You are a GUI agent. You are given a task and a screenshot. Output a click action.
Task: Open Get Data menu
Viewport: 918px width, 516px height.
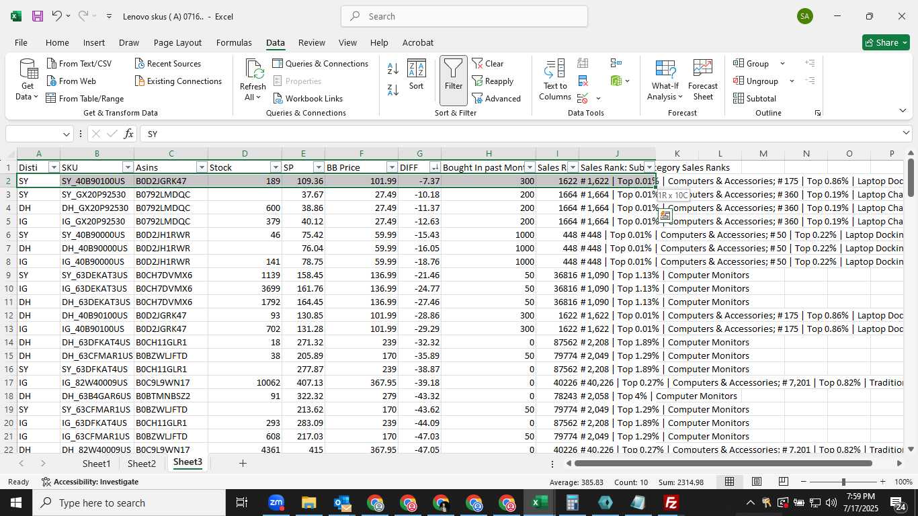(x=28, y=81)
